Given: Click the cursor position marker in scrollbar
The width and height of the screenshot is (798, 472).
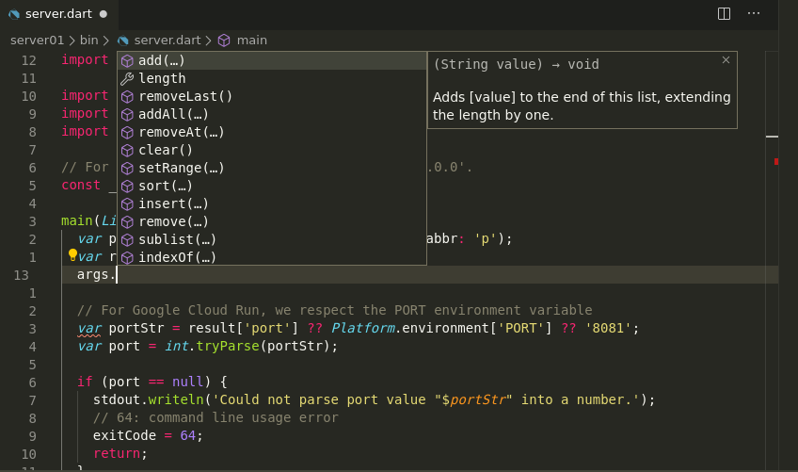Looking at the screenshot, I should [x=772, y=136].
